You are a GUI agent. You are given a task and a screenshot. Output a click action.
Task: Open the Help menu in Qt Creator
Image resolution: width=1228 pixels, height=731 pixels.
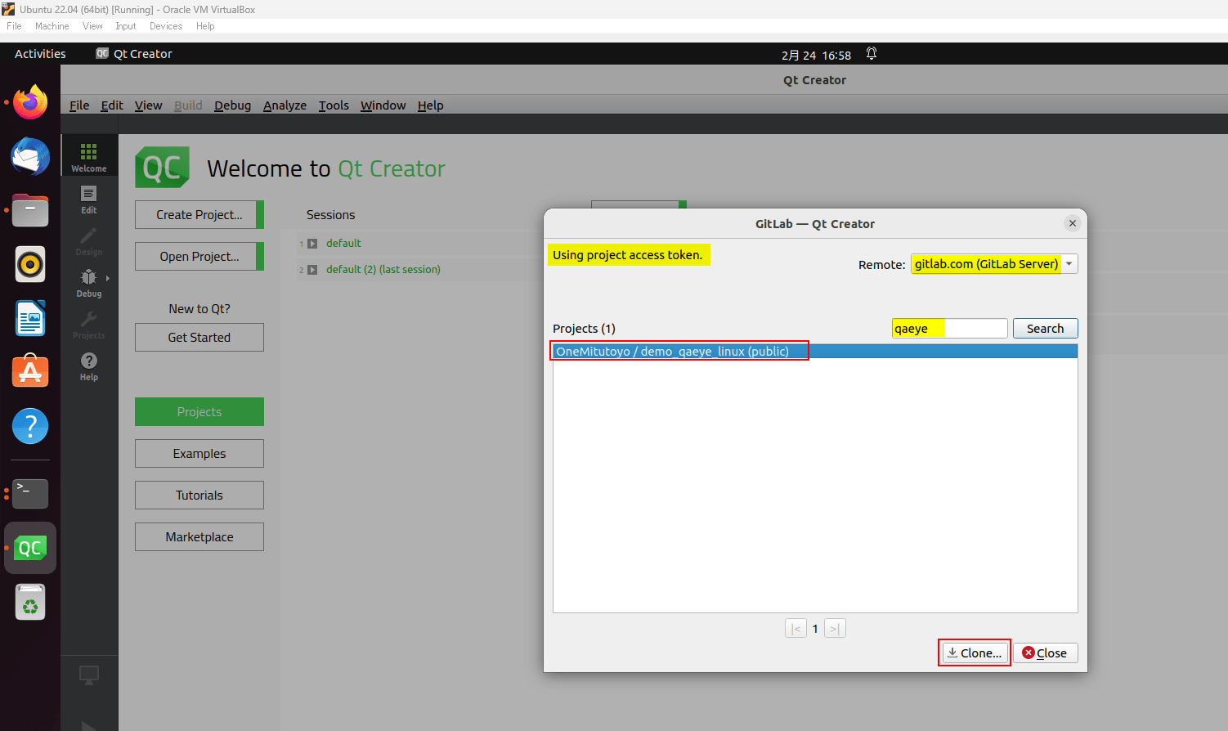pos(430,105)
